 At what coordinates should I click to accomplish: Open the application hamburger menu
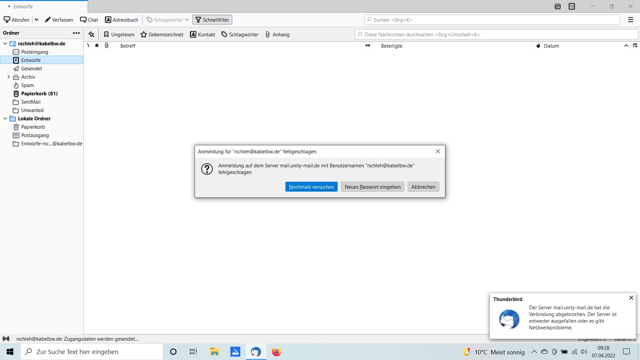click(630, 20)
